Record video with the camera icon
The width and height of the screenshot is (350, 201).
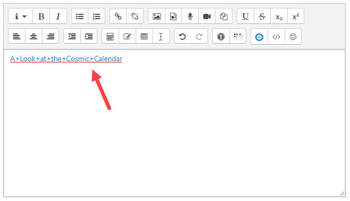tap(207, 16)
